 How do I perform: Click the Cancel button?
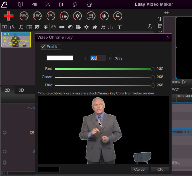click(x=140, y=170)
